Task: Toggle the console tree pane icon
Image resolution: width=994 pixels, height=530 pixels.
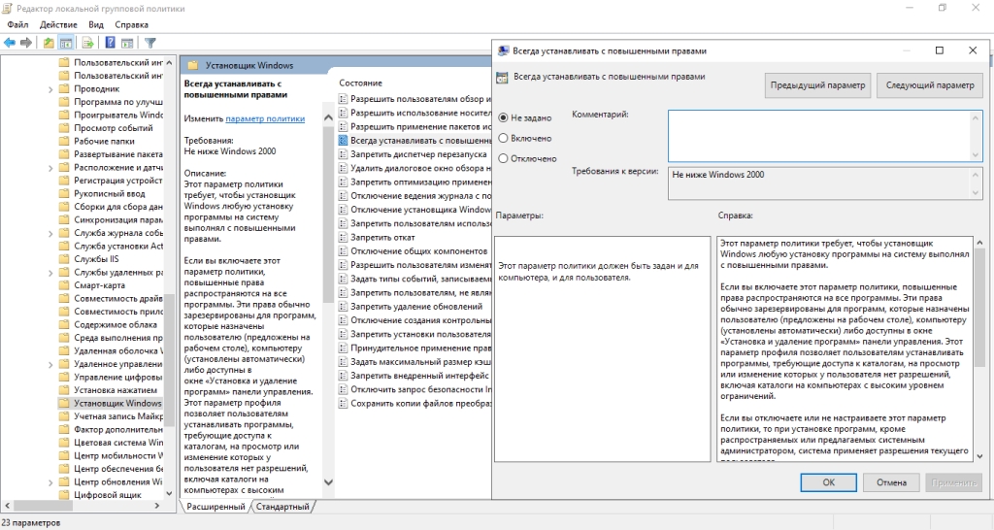Action: coord(65,43)
